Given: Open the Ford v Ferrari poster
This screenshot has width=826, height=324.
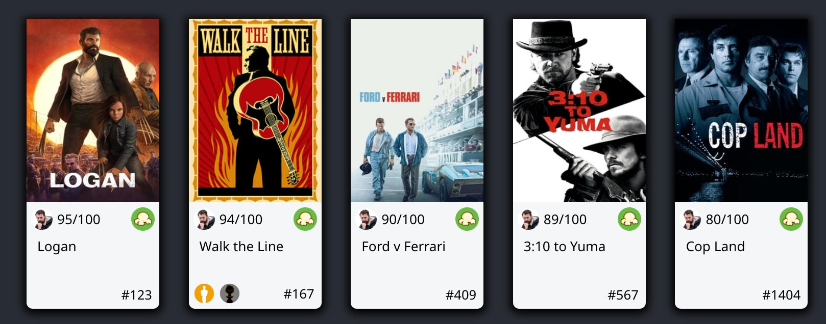Looking at the screenshot, I should point(417,111).
